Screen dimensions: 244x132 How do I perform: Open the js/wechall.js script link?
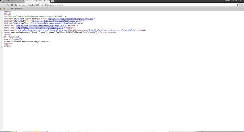(x=112, y=30)
